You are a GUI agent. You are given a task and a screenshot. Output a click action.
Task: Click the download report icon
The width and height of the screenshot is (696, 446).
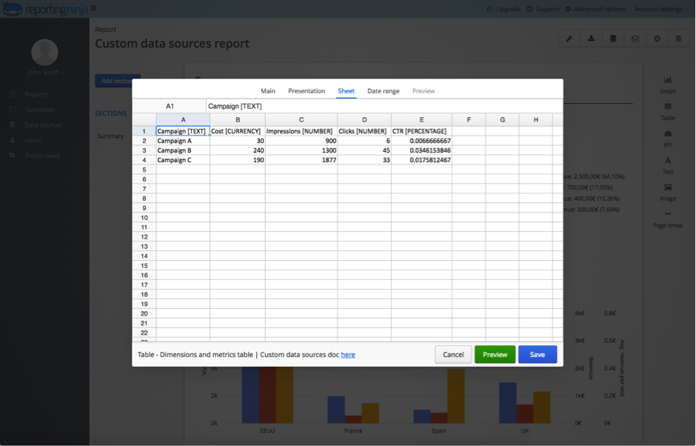[x=591, y=38]
